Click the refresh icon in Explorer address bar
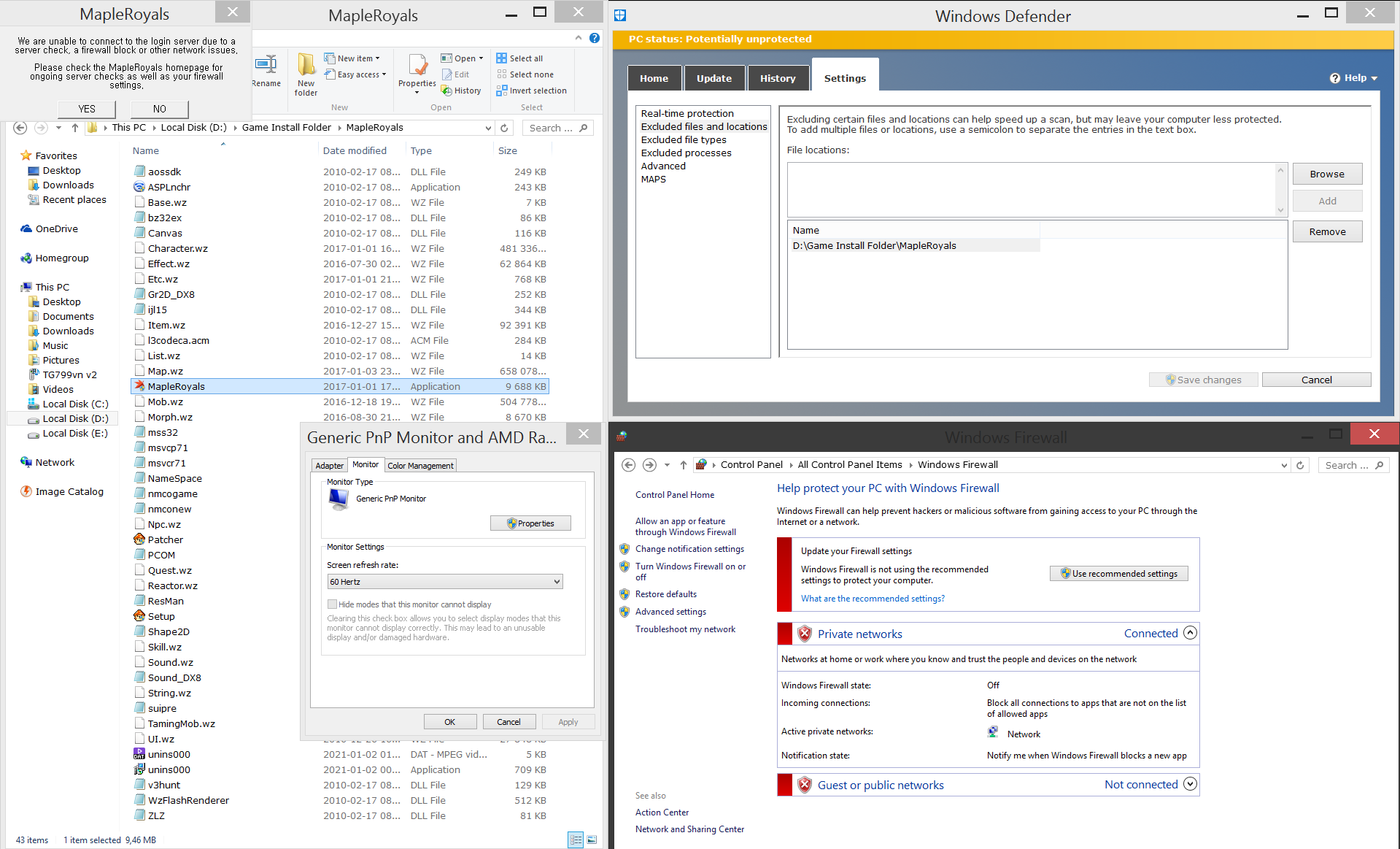Viewport: 1400px width, 849px height. [504, 128]
